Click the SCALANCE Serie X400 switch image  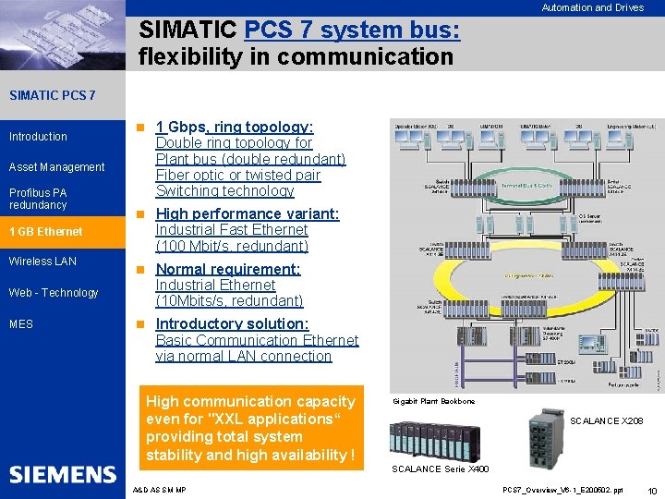tap(435, 442)
